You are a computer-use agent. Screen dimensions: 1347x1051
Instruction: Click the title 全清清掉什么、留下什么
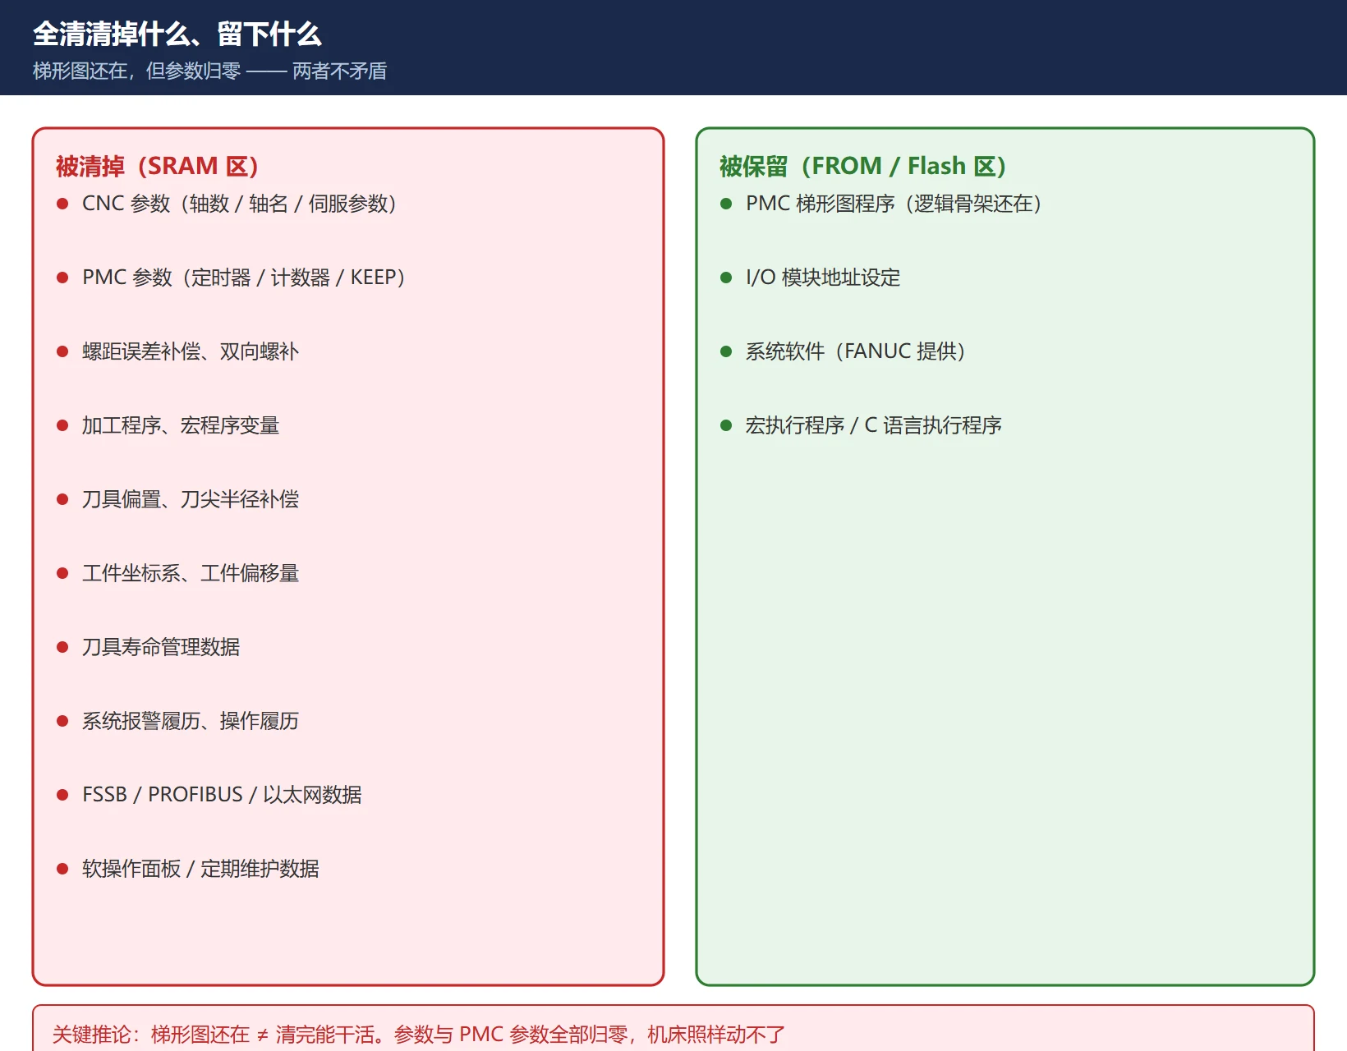pos(177,34)
